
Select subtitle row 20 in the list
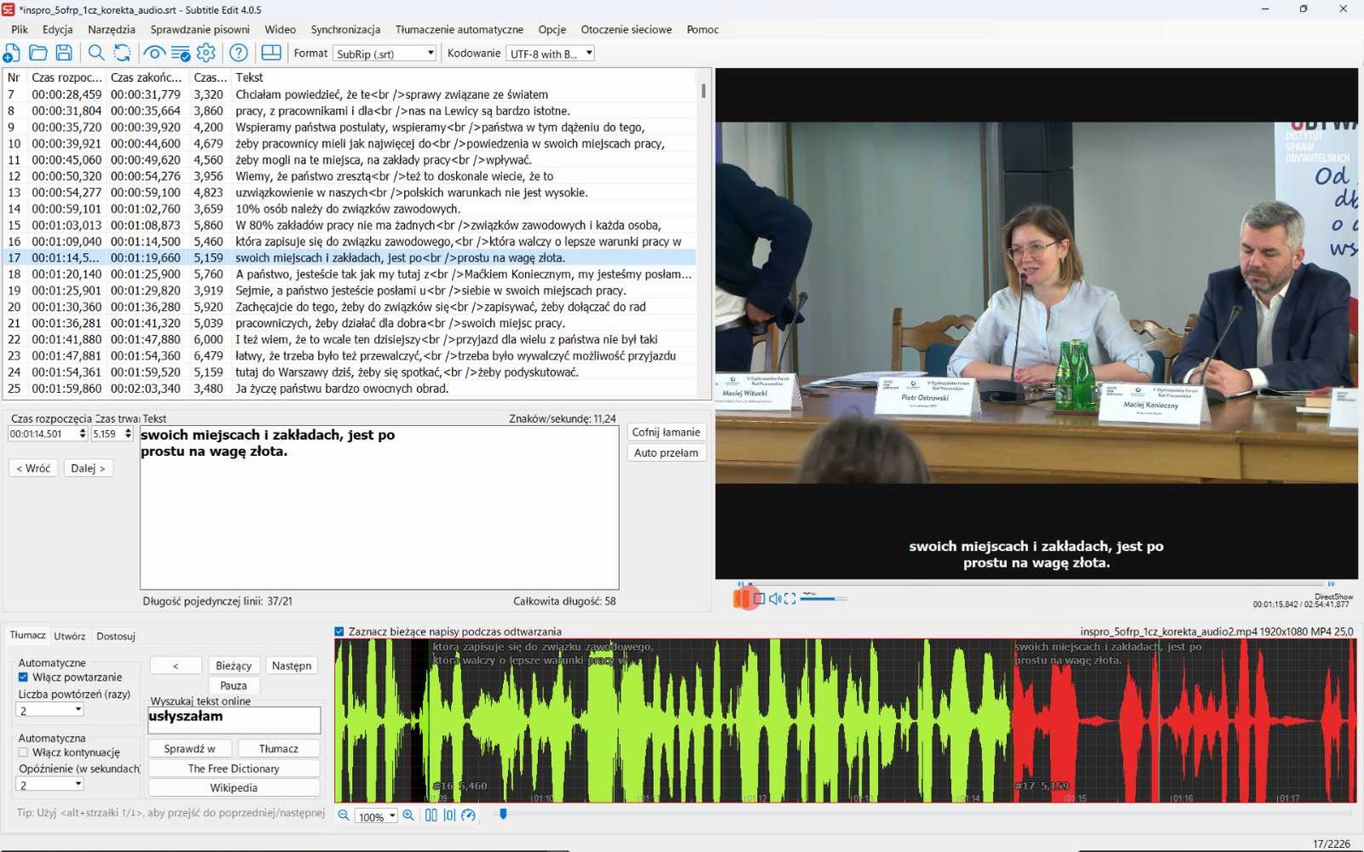pyautogui.click(x=350, y=307)
